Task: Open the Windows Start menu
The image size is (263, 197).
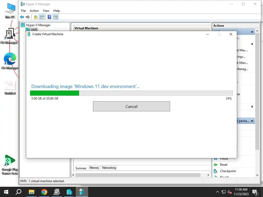Action: click(6, 192)
